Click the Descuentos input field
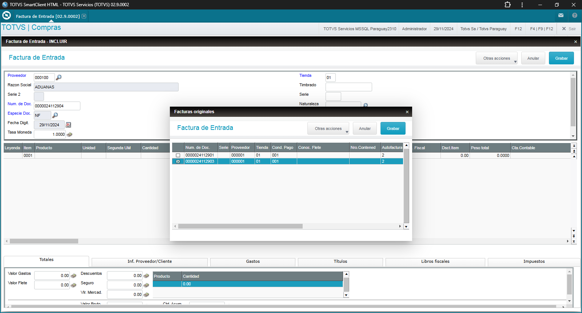582x313 pixels. click(125, 276)
